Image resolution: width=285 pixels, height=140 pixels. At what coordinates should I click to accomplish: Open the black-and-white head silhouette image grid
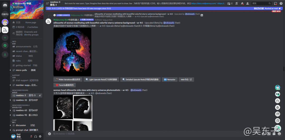point(73,113)
